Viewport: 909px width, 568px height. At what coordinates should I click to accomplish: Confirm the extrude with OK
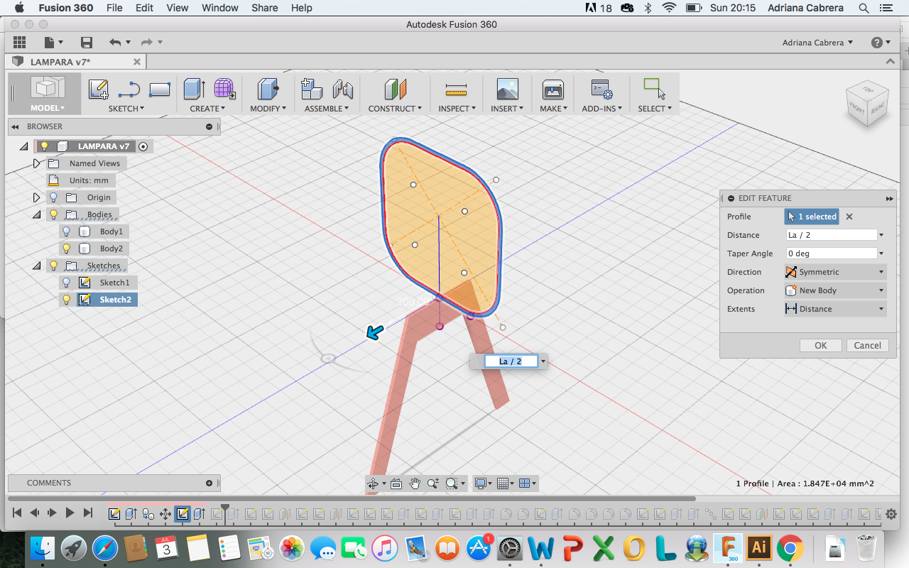820,346
